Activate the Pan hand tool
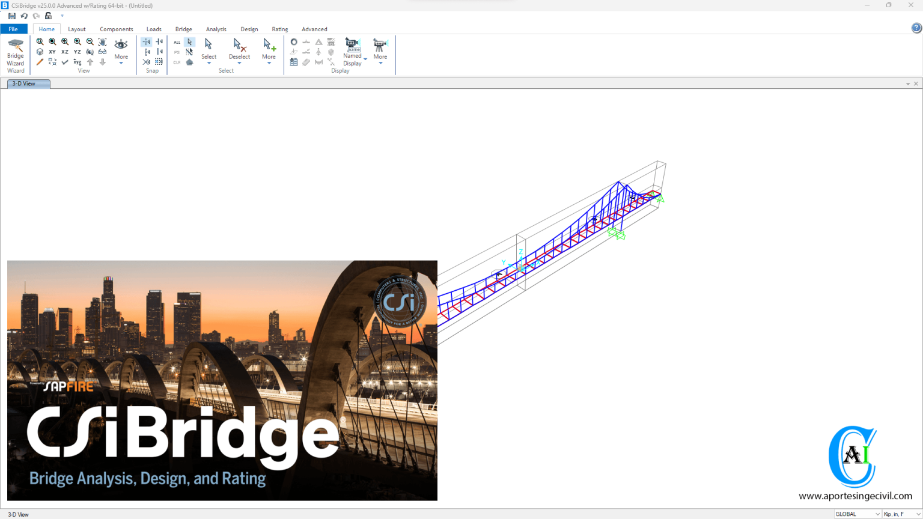Screen dimensions: 923x519 (103, 42)
